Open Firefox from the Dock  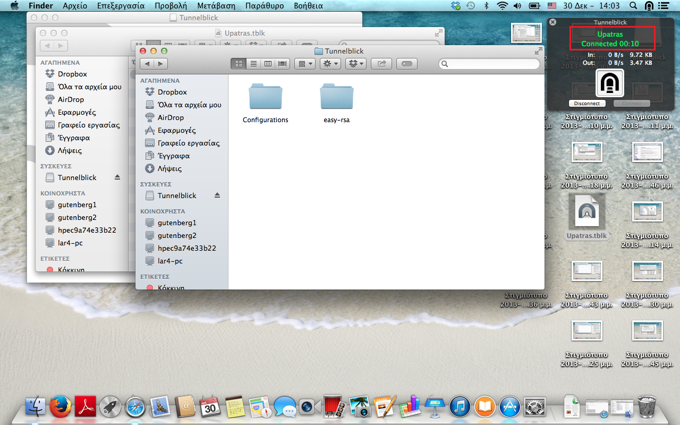[x=61, y=407]
